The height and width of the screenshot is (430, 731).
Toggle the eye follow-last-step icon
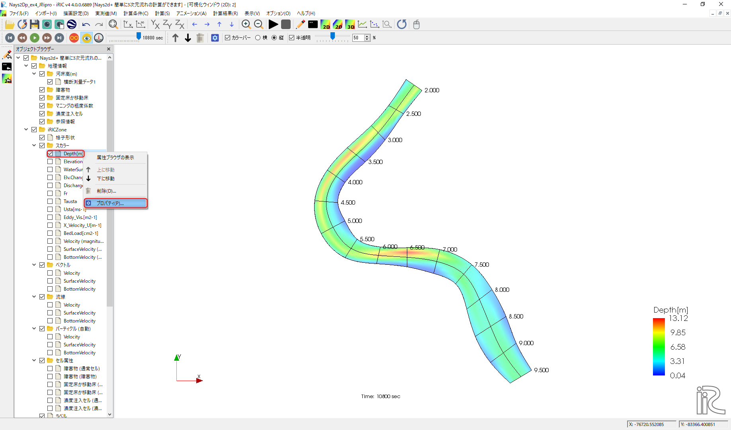(x=86, y=38)
